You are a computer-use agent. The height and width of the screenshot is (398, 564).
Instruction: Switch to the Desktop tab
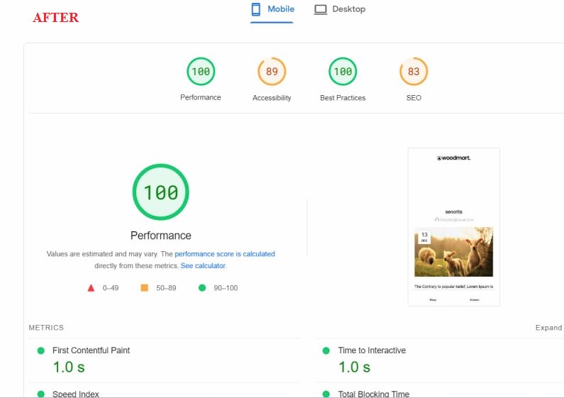pos(340,9)
